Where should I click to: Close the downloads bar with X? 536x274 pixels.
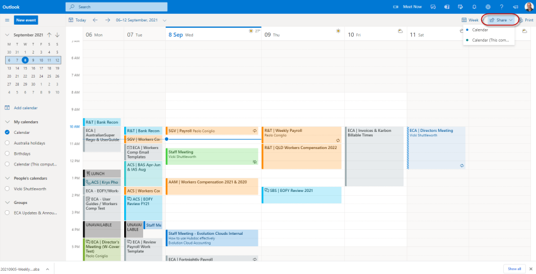click(x=530, y=268)
